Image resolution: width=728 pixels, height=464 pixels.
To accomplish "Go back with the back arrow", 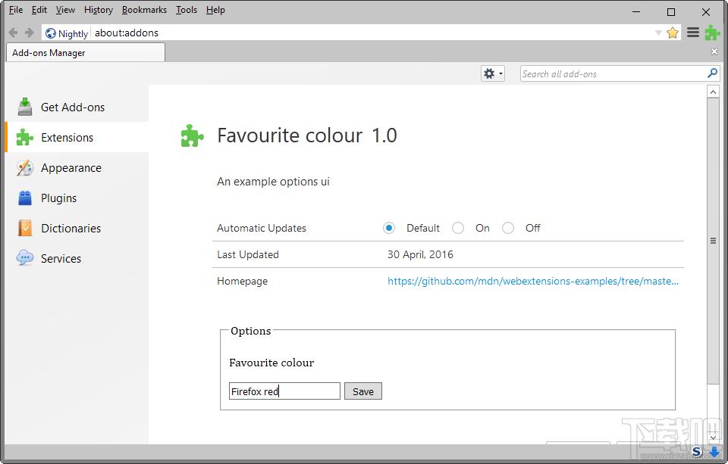I will (13, 33).
